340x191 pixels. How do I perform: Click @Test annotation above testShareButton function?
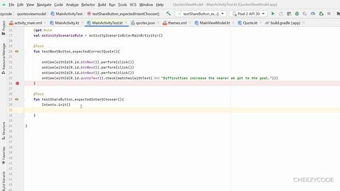[x=39, y=94]
